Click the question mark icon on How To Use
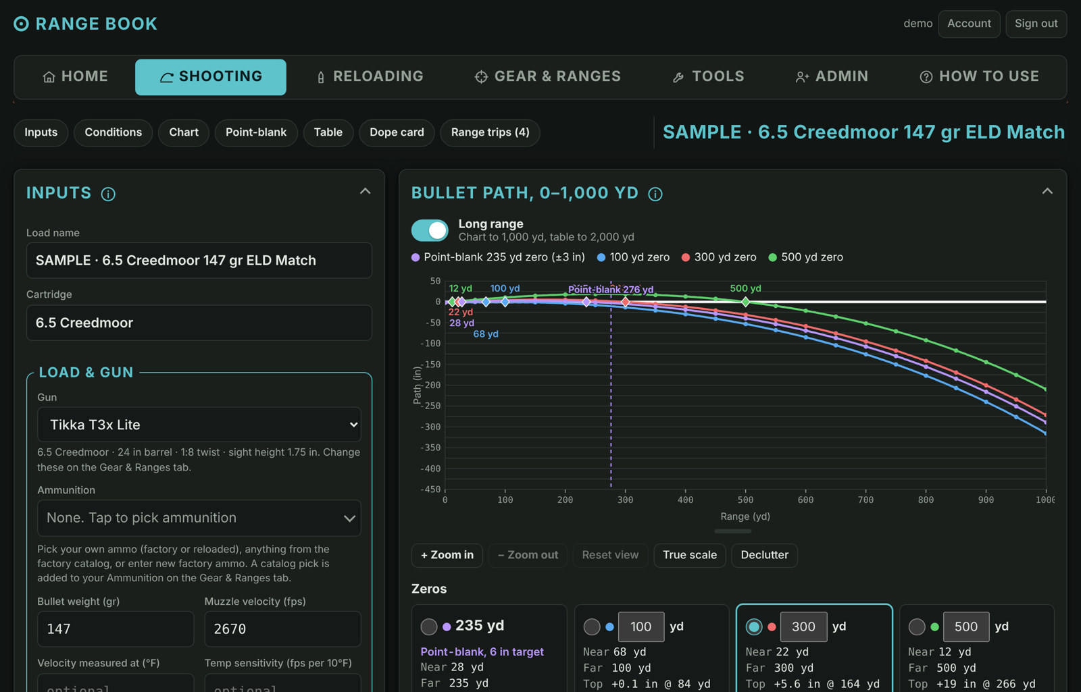Image resolution: width=1081 pixels, height=692 pixels. click(926, 77)
